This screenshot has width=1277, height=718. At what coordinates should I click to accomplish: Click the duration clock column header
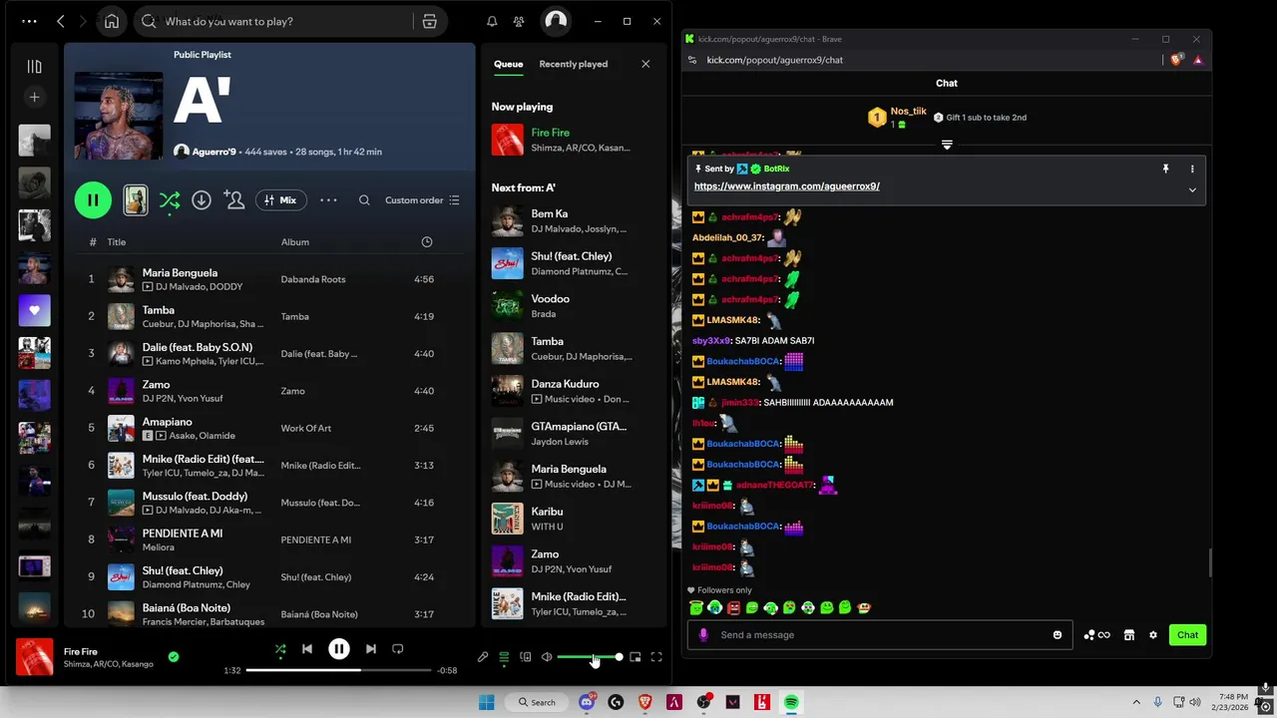coord(427,241)
